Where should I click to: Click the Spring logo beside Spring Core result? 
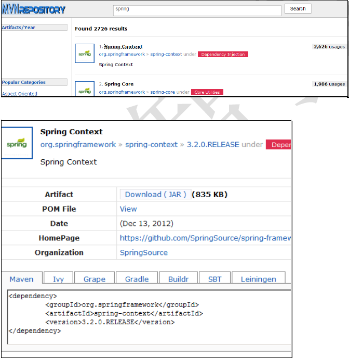(x=85, y=89)
